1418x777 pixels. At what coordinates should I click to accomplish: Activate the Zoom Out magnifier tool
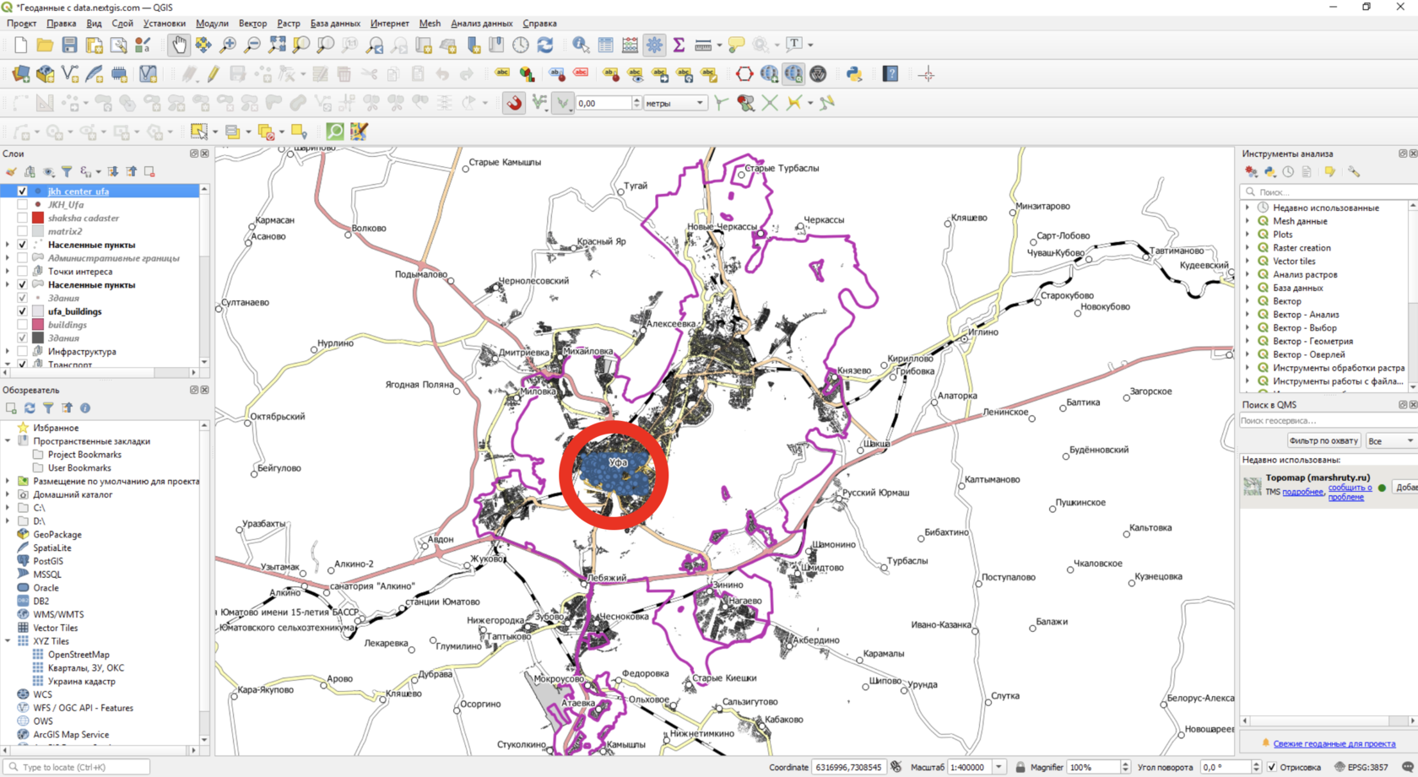[252, 45]
